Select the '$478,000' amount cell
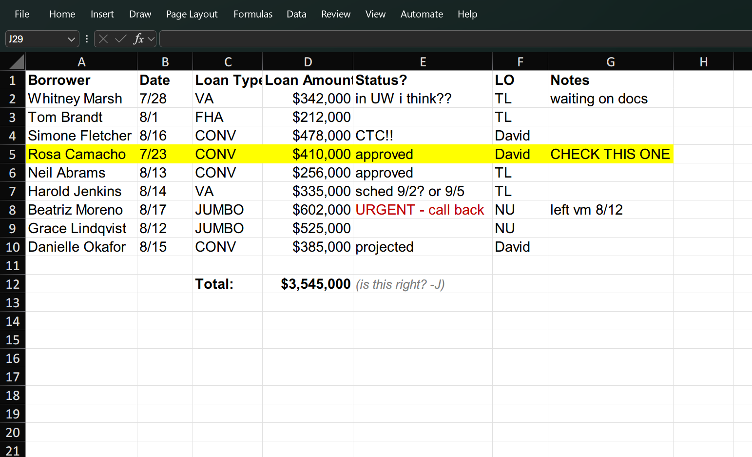 308,136
